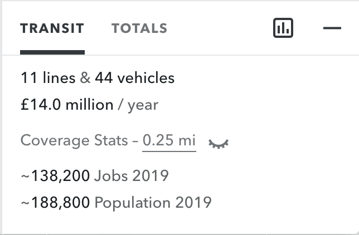This screenshot has width=359, height=235.
Task: Select the TRANSIT tab
Action: [x=52, y=28]
